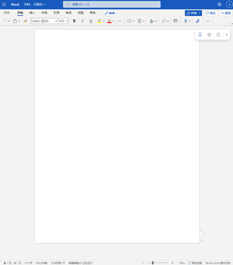The width and height of the screenshot is (233, 265).
Task: Open the Editor pen icon
Action: (197, 21)
